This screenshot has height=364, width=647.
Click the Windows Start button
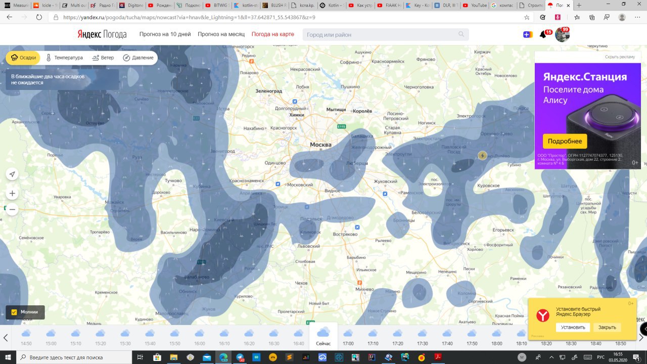[8, 357]
